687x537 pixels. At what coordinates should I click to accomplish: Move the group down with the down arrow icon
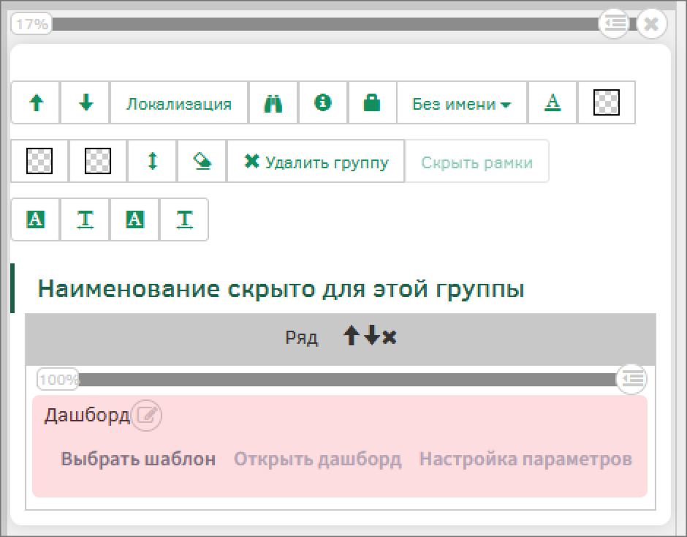tap(85, 102)
